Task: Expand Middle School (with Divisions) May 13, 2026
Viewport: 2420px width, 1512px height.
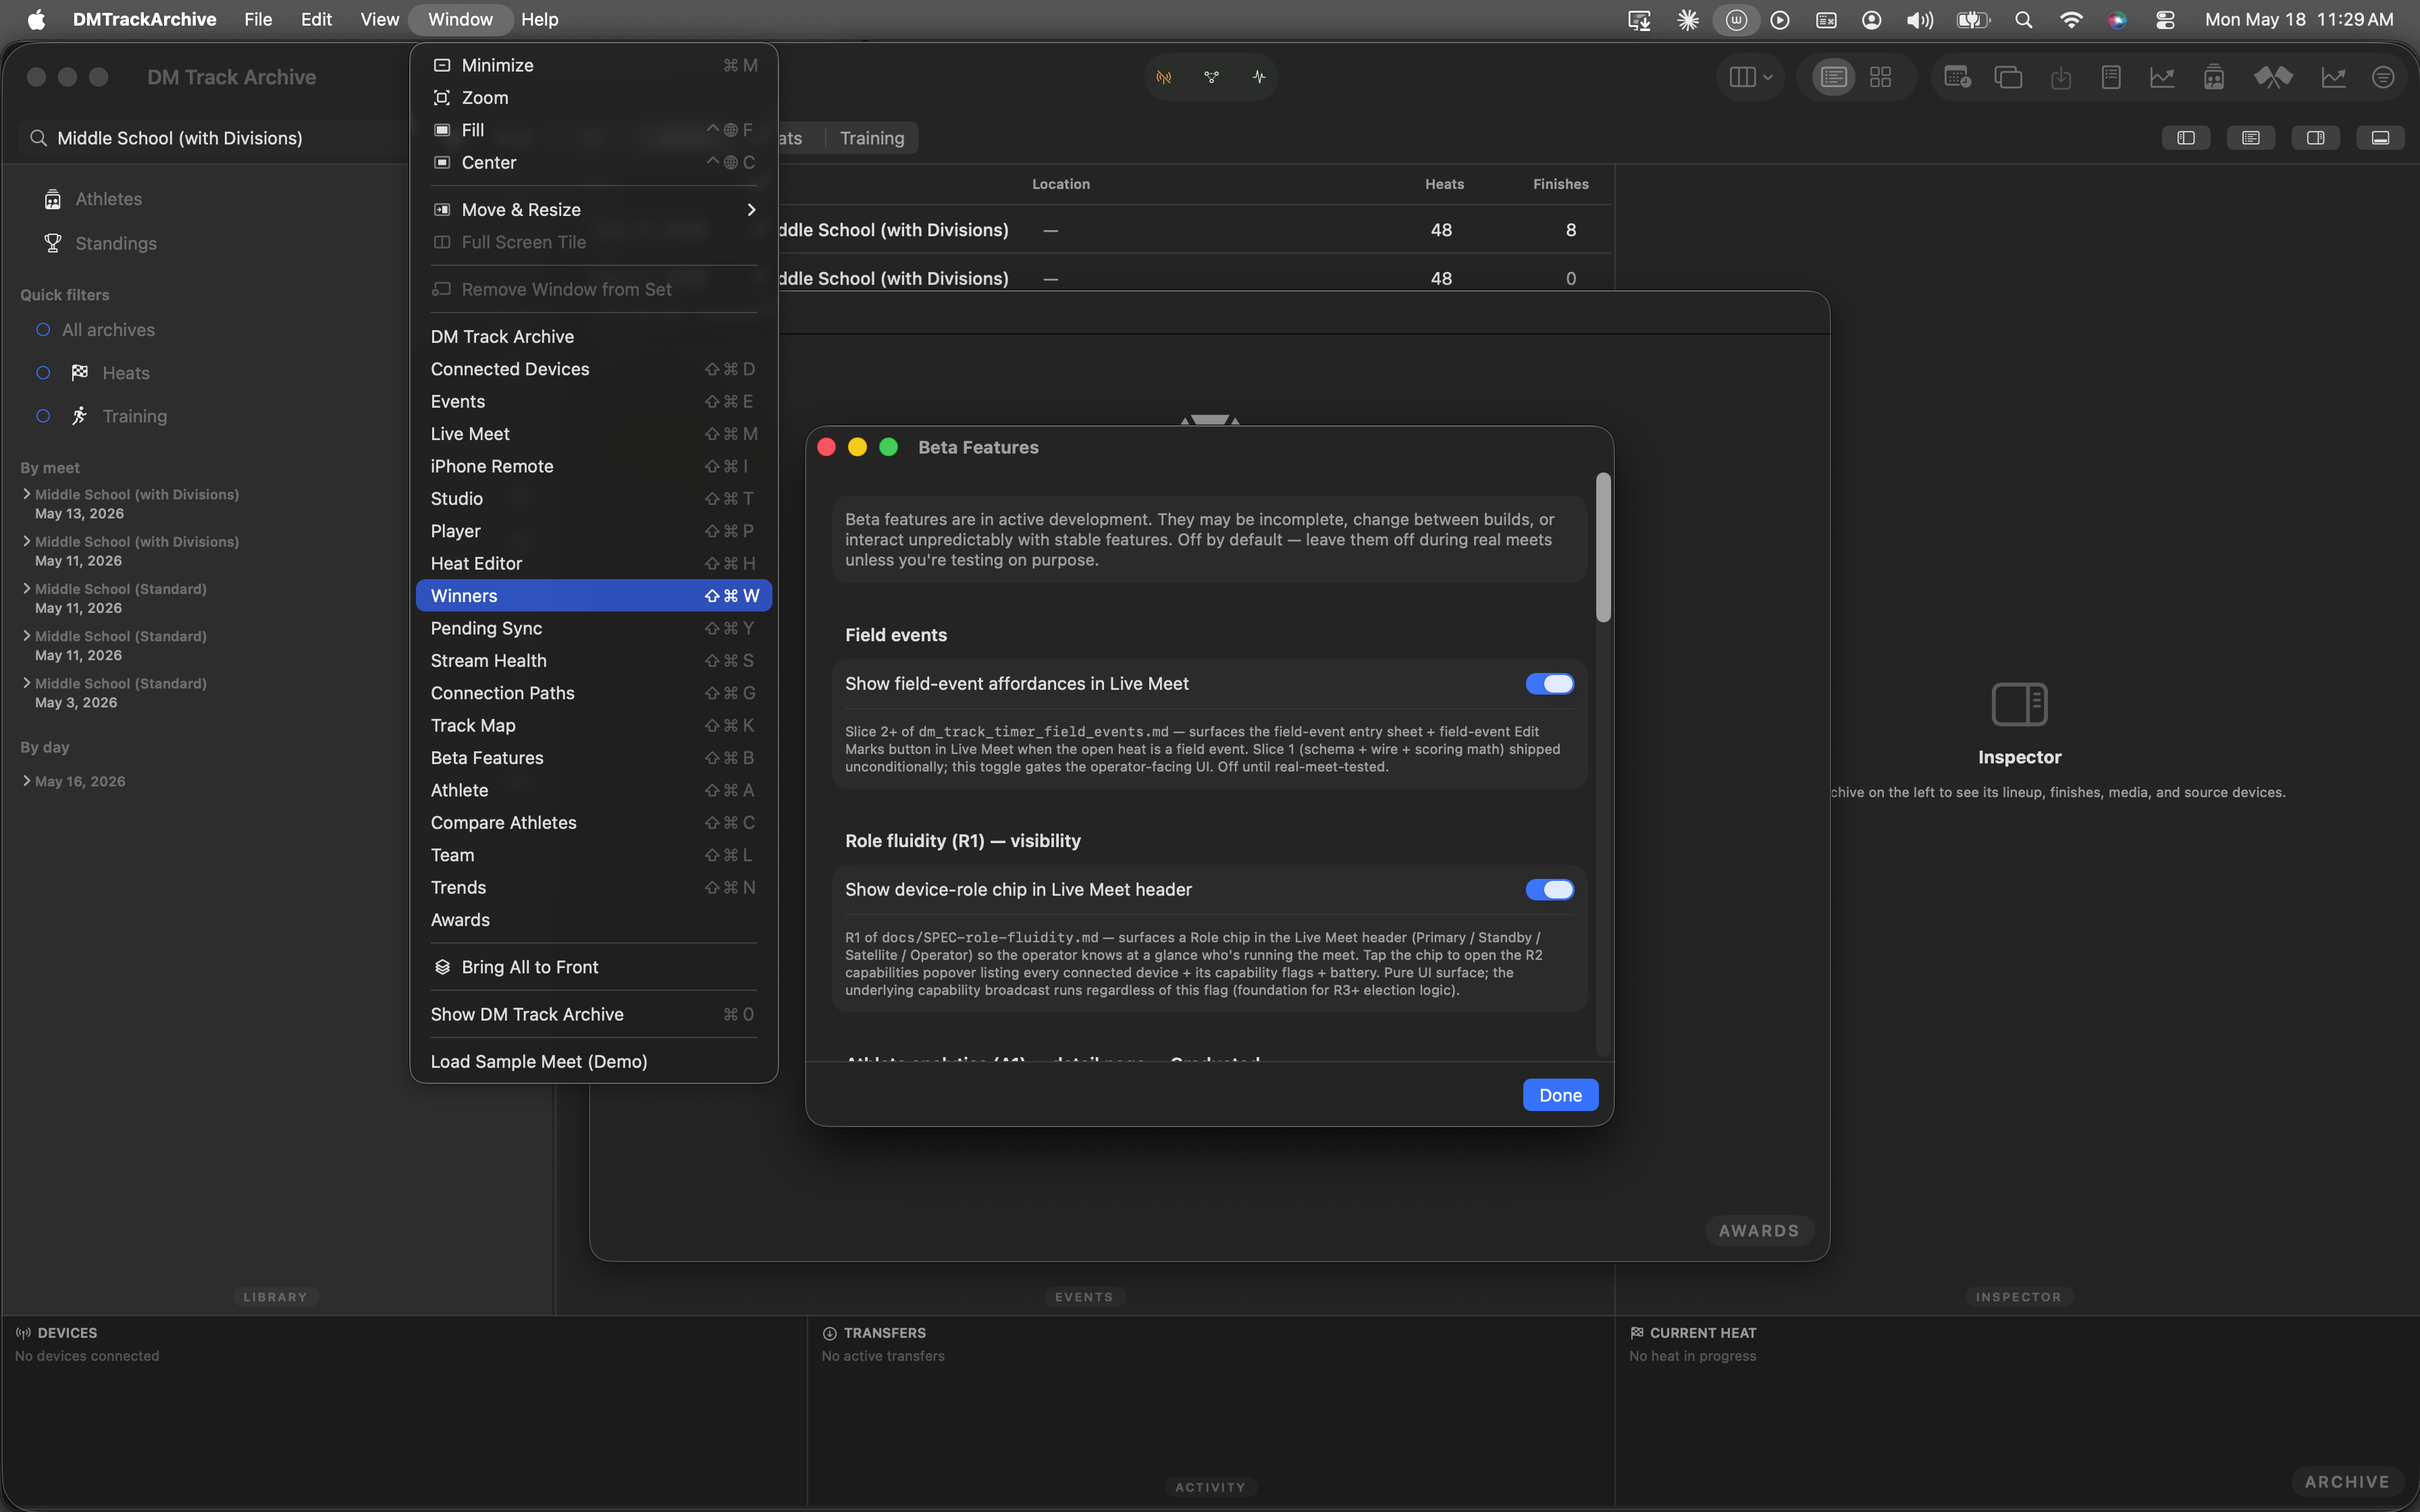Action: (26, 494)
